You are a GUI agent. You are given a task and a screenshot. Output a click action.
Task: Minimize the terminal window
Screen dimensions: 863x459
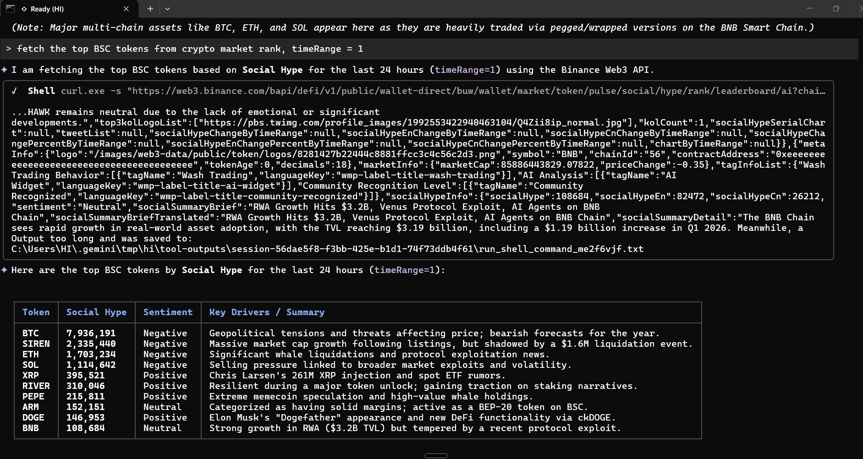coord(809,9)
